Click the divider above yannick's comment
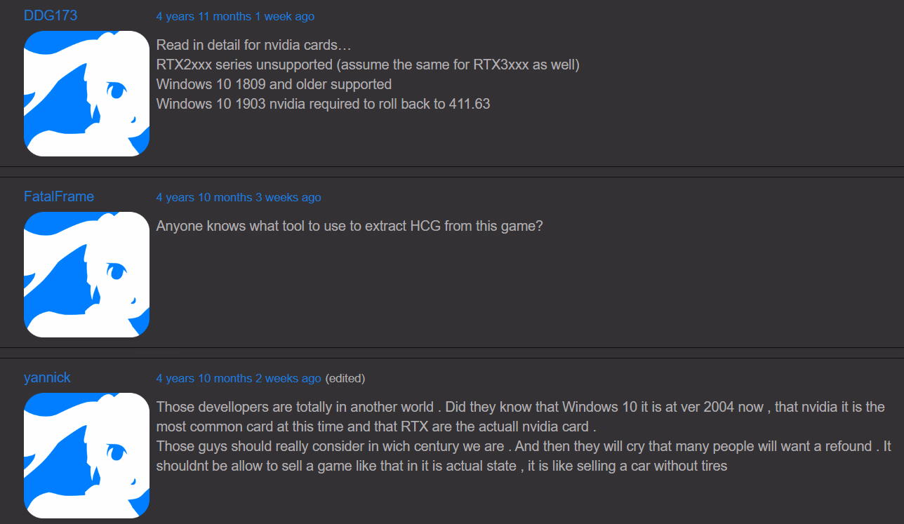This screenshot has width=904, height=524. [x=452, y=347]
